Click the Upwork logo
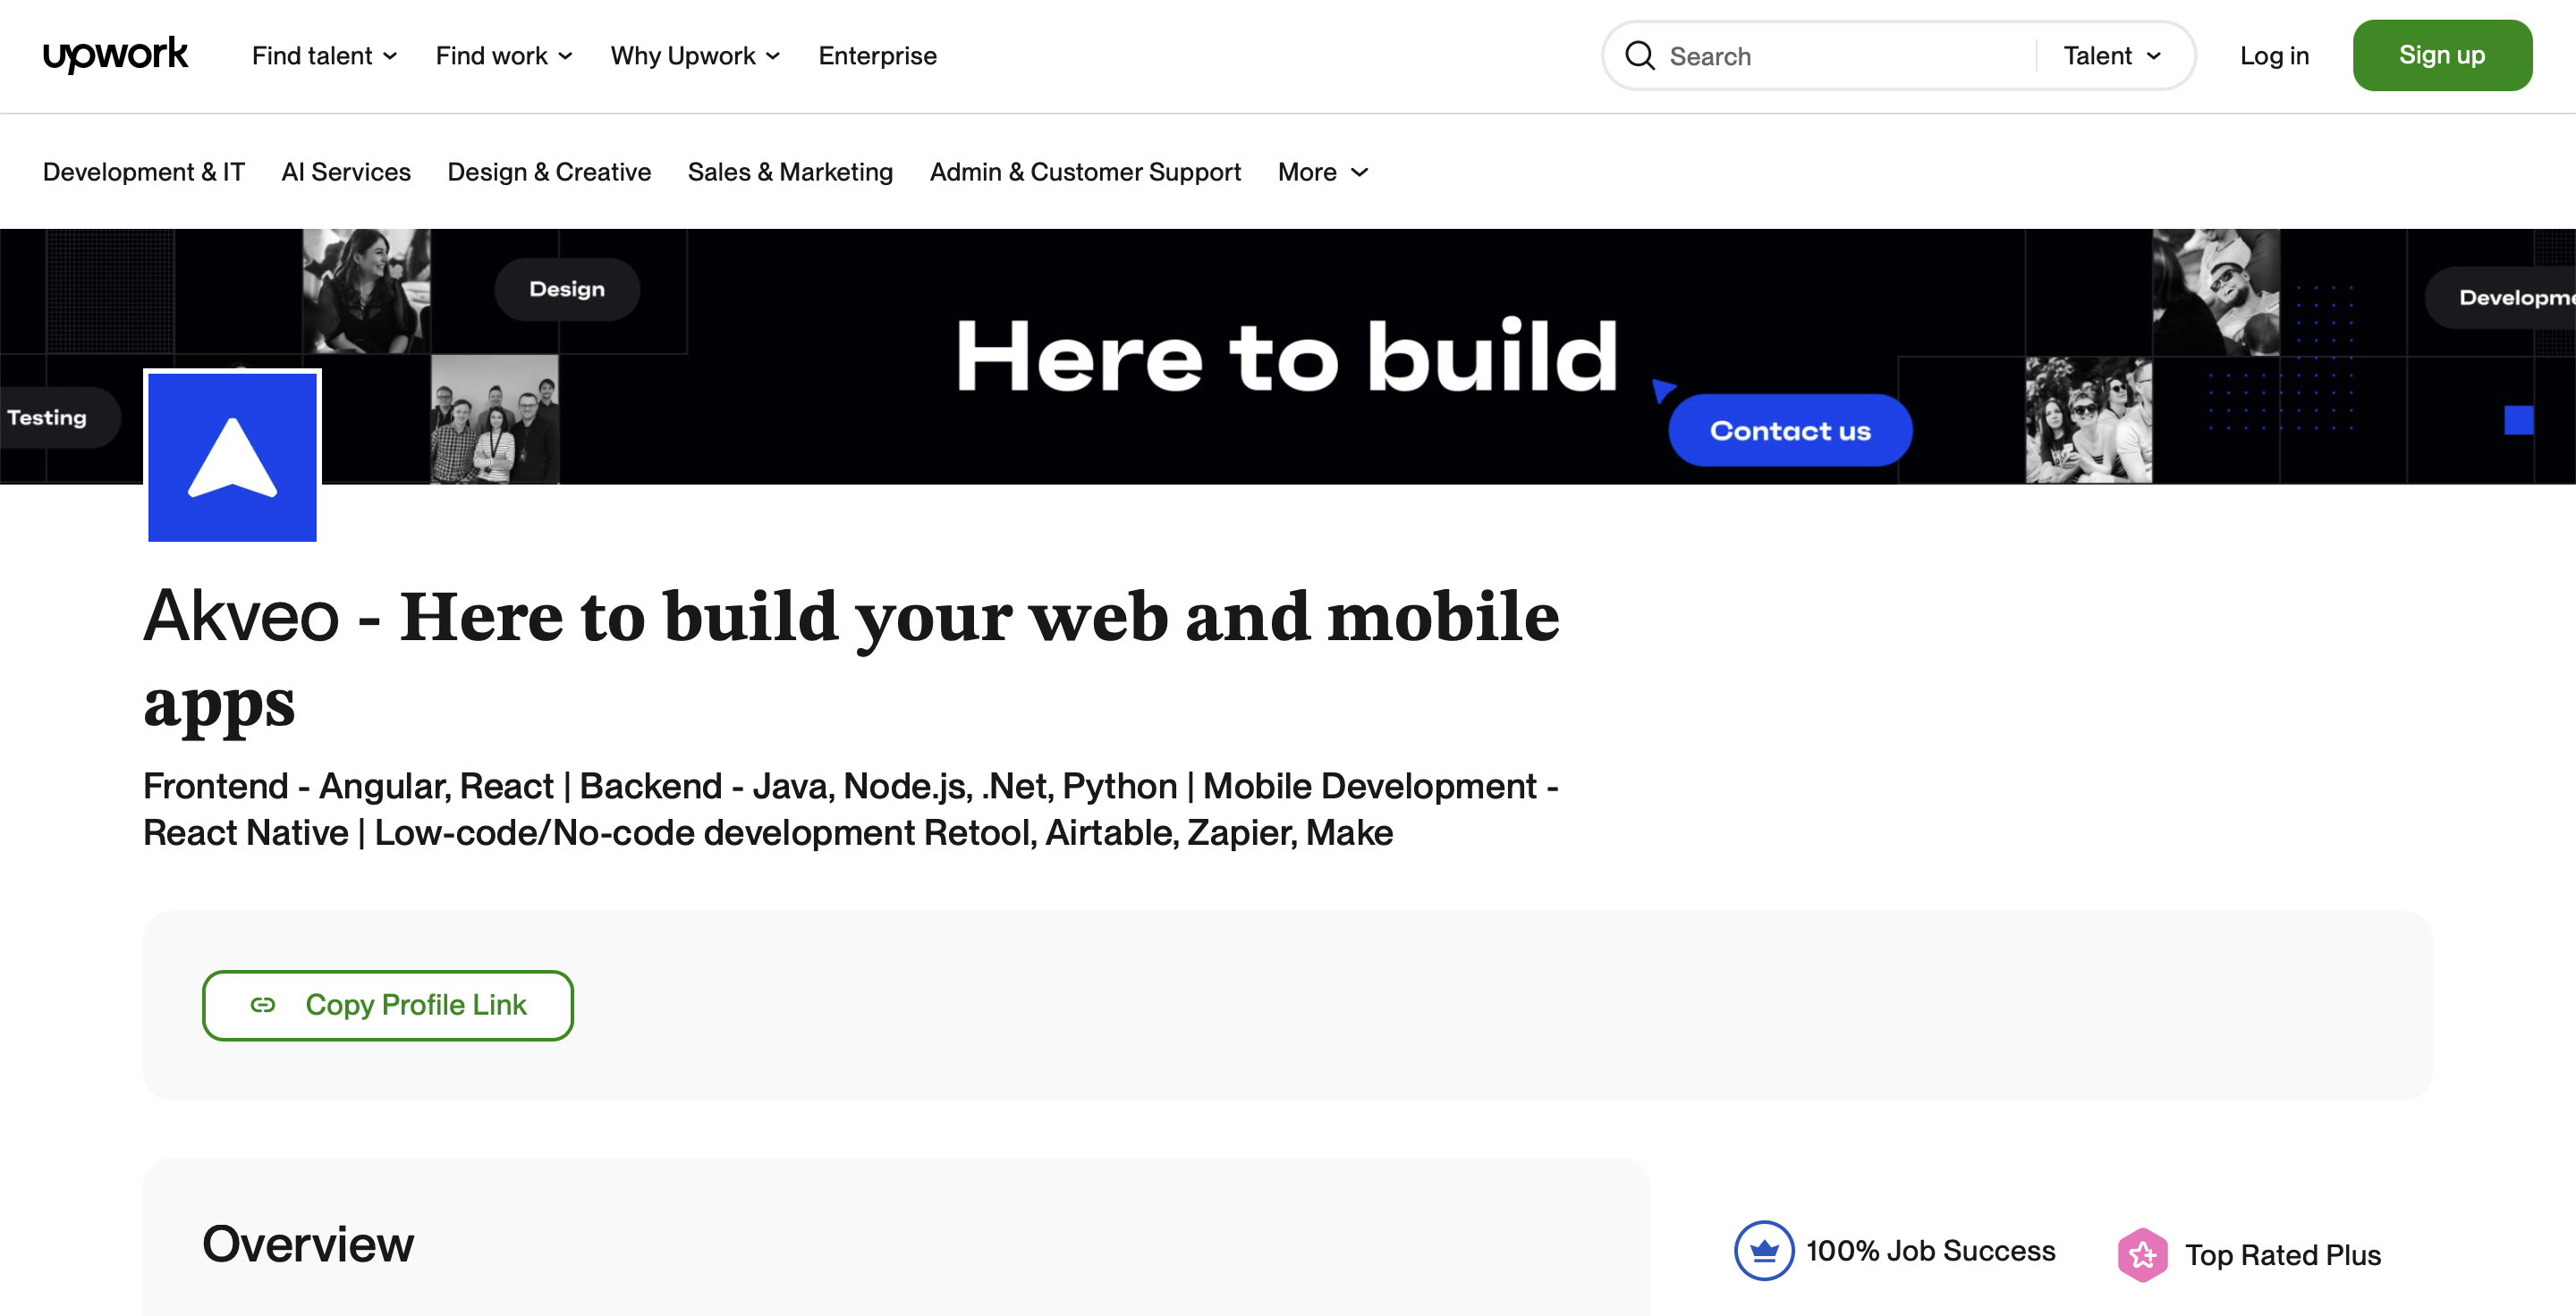This screenshot has width=2576, height=1316. pos(115,55)
